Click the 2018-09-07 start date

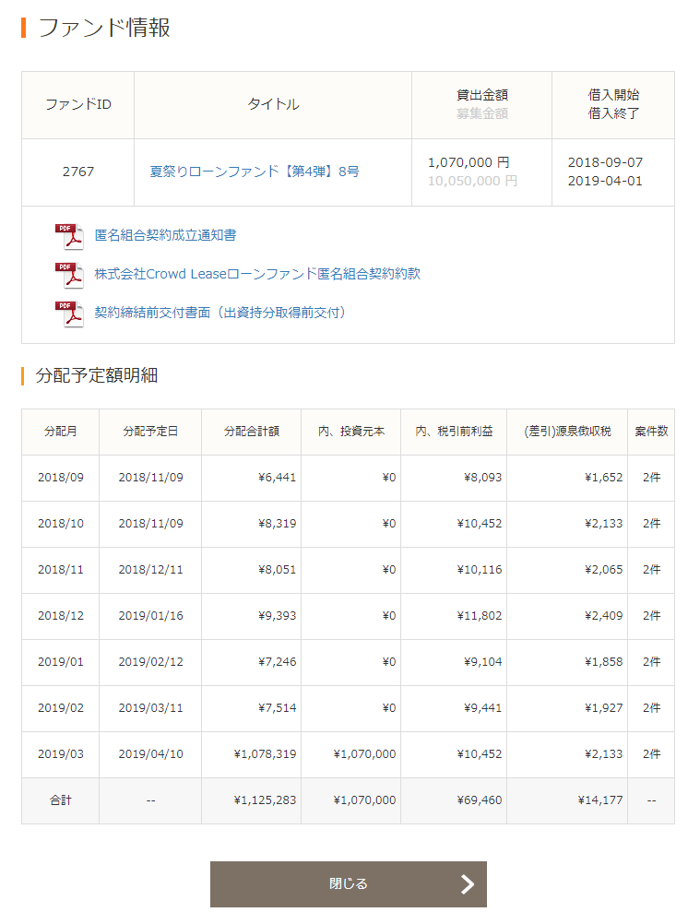(x=605, y=162)
